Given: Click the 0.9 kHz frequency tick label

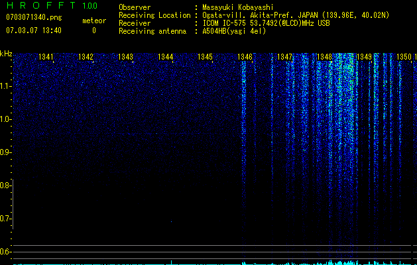Looking at the screenshot, I should tap(5, 152).
